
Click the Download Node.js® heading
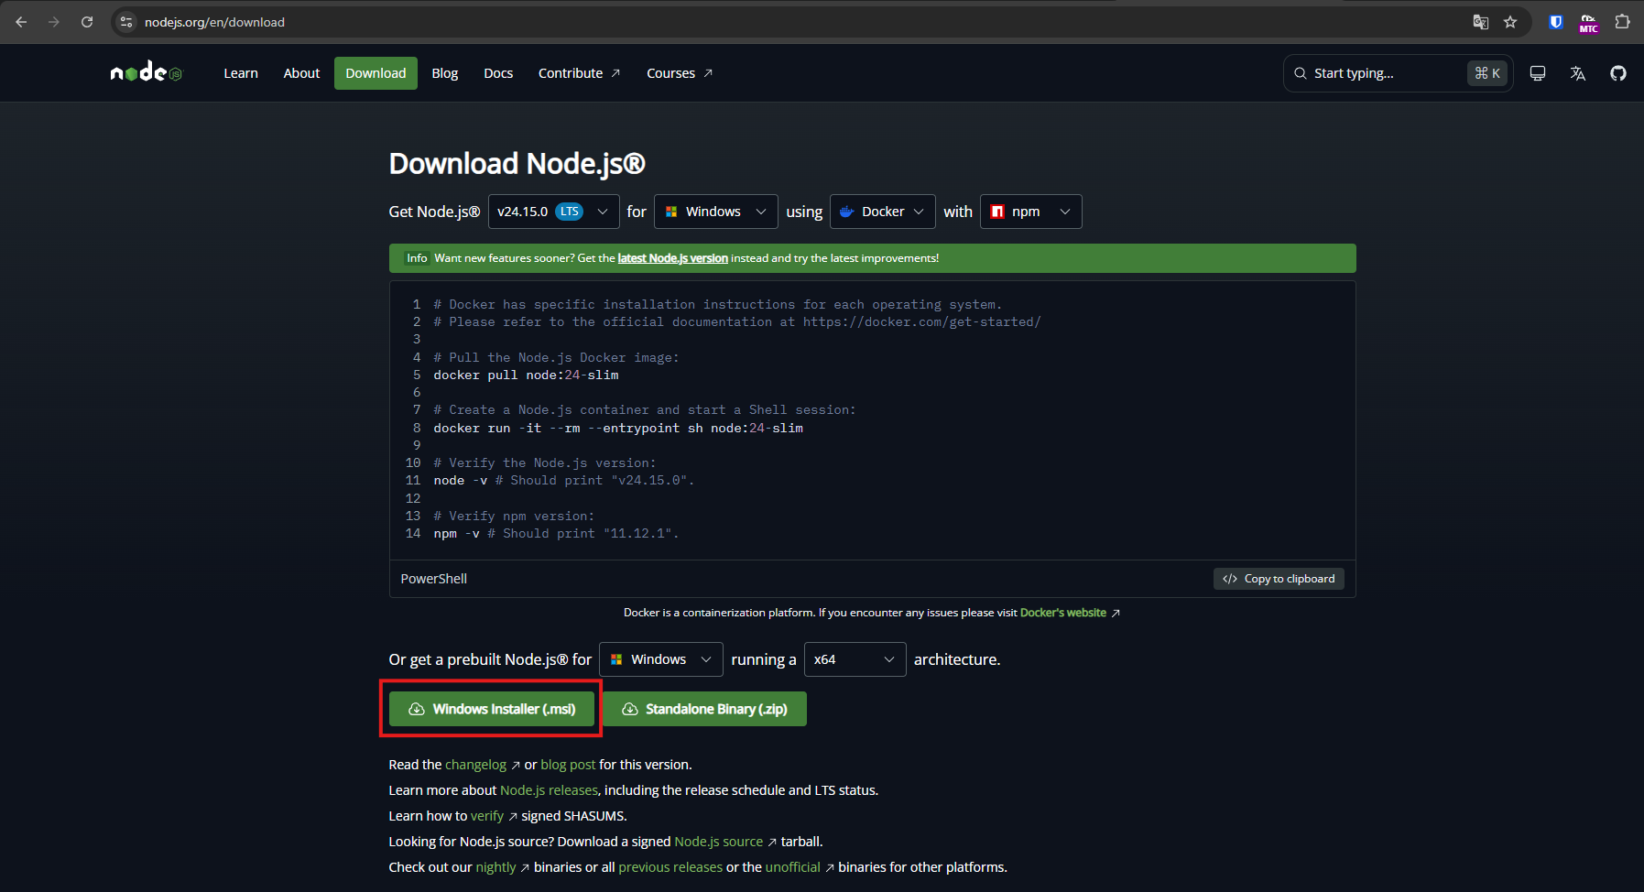[x=517, y=163]
